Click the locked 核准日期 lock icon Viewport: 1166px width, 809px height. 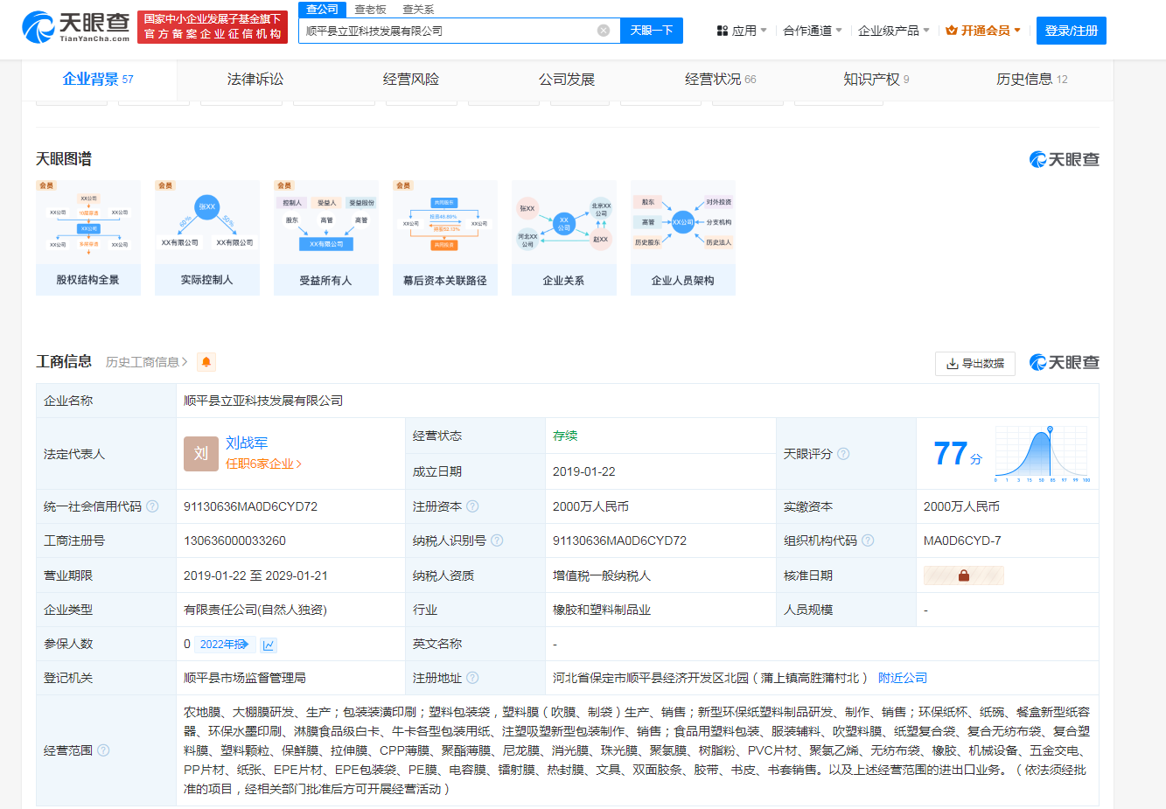964,575
